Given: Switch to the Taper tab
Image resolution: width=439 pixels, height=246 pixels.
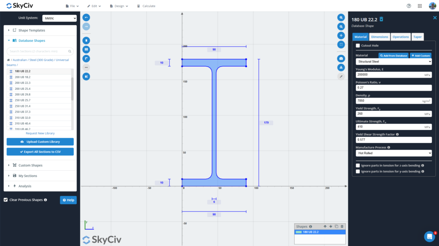Looking at the screenshot, I should tap(418, 37).
